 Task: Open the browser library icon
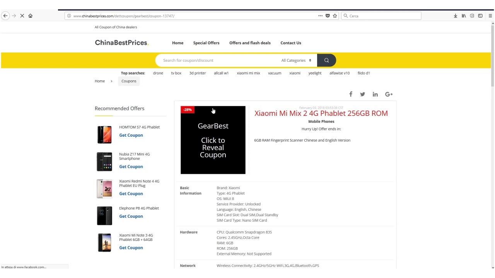(x=464, y=16)
